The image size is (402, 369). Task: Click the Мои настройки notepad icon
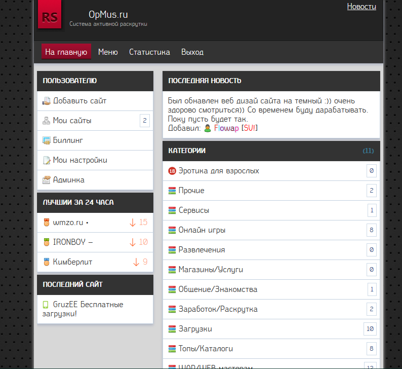pos(47,160)
